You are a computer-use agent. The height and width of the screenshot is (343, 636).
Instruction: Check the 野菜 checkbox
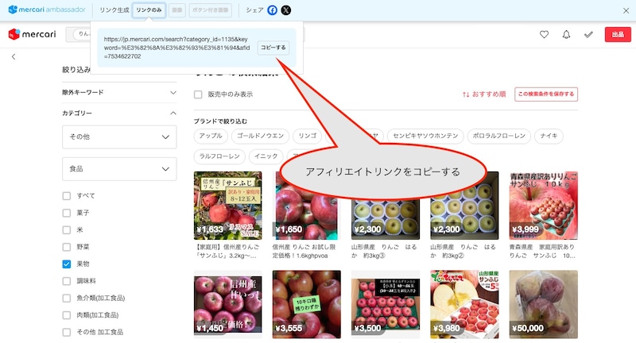tap(67, 247)
